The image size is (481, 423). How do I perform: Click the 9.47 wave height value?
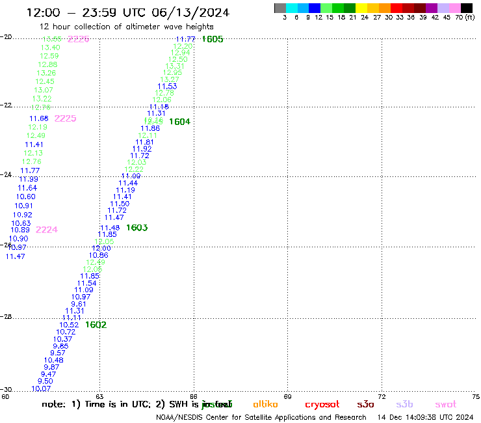49,374
